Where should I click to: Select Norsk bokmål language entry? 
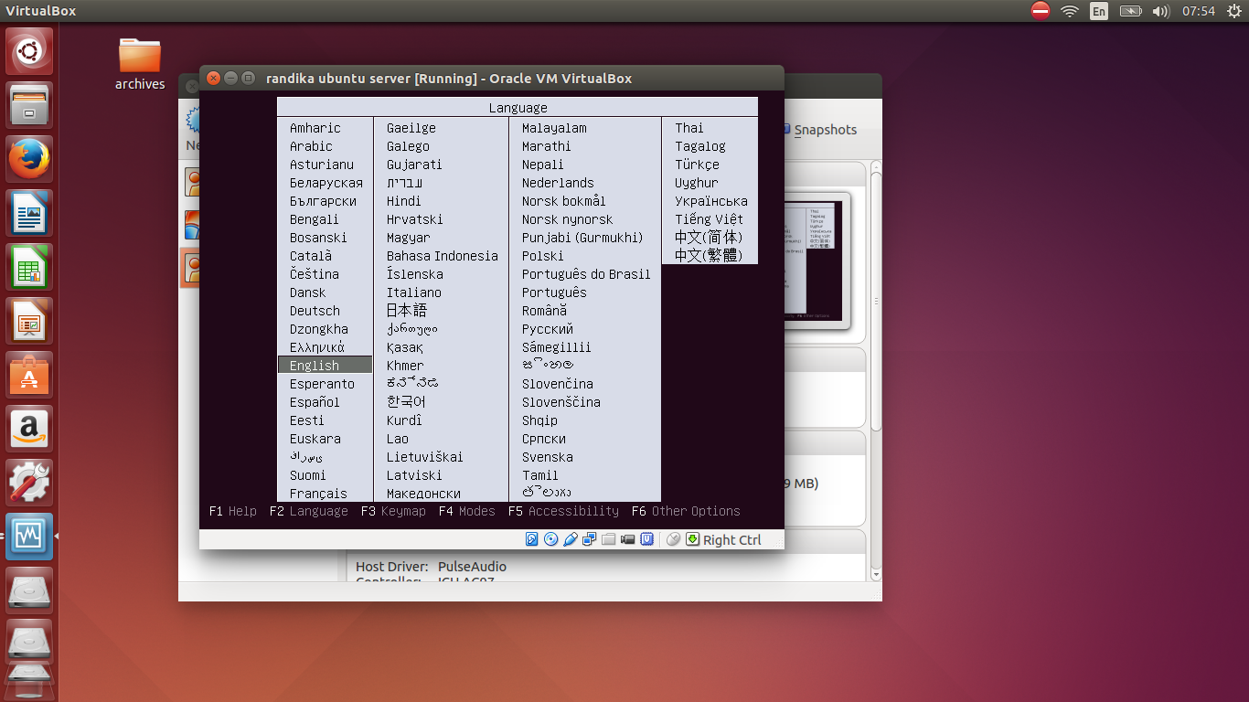(x=564, y=201)
